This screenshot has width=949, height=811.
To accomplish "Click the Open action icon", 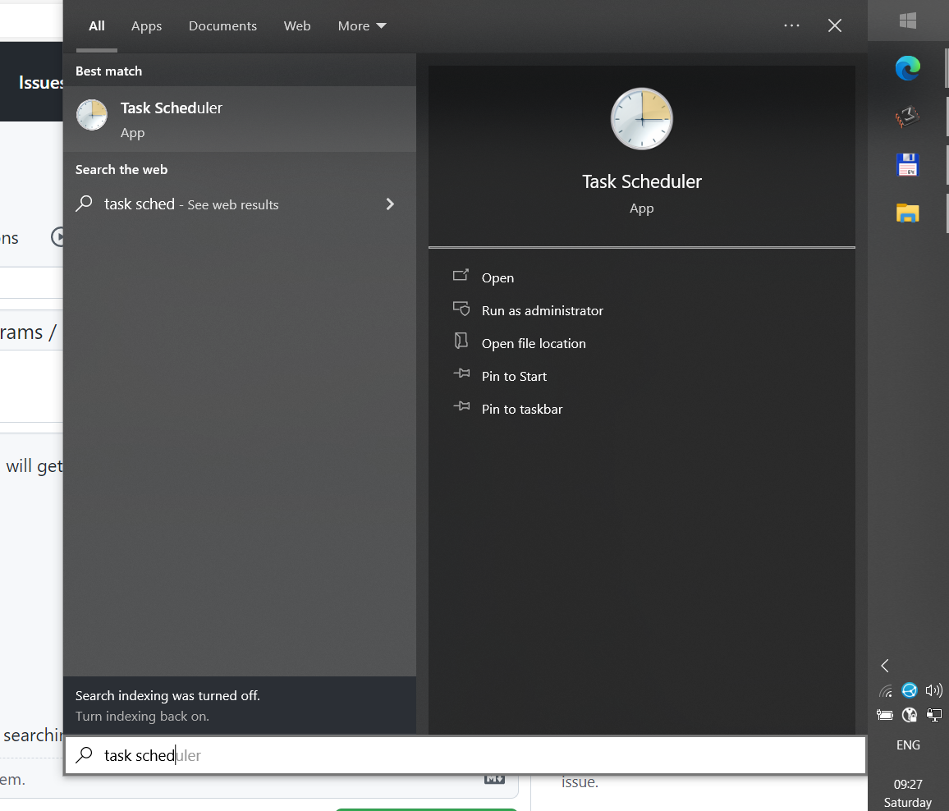I will 461,275.
